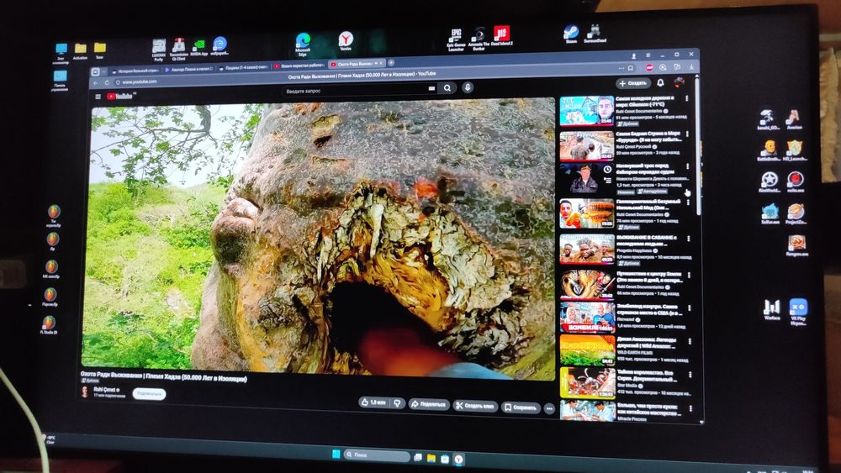
Task: Bookmark the page with the bookmark icon
Action: (x=631, y=68)
